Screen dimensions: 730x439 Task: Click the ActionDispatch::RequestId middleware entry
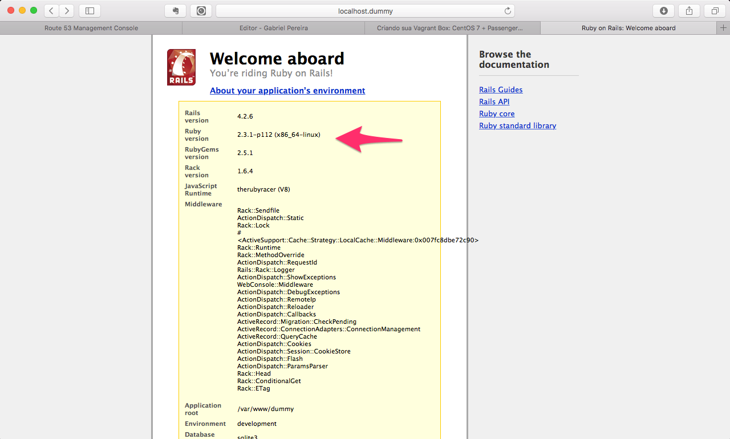(x=277, y=262)
